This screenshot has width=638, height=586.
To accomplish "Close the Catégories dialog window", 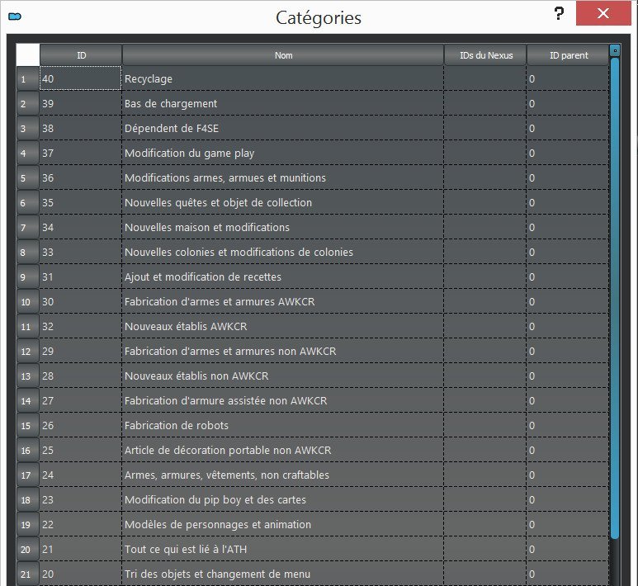I will 604,15.
